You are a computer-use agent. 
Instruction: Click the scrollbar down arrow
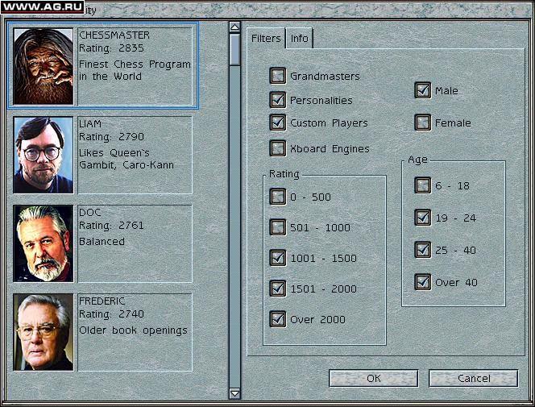click(x=234, y=393)
